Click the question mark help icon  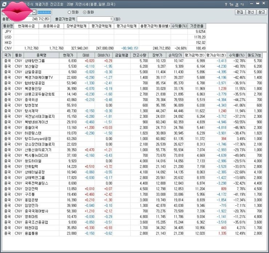pos(226,5)
